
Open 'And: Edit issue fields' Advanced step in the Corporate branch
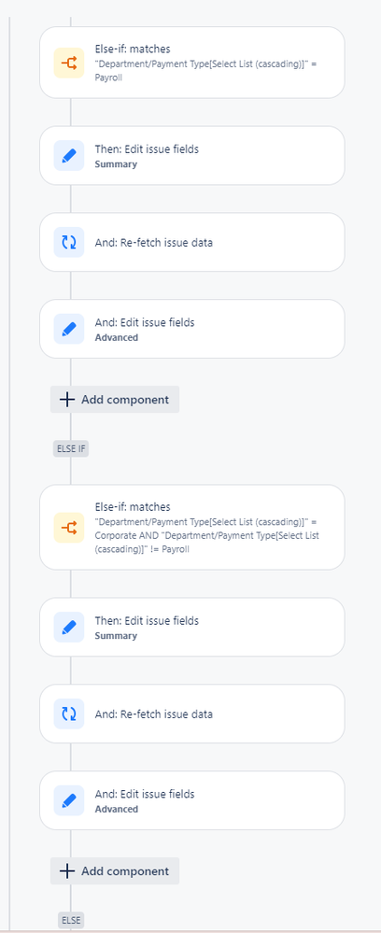(192, 800)
